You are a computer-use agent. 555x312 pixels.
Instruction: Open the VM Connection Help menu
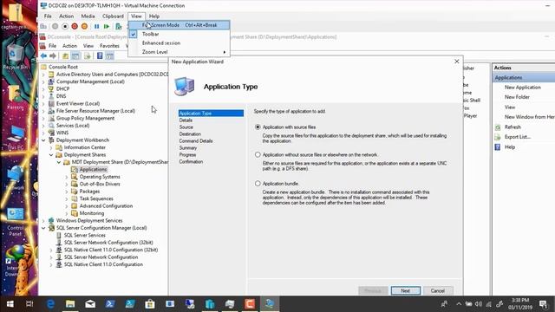154,16
